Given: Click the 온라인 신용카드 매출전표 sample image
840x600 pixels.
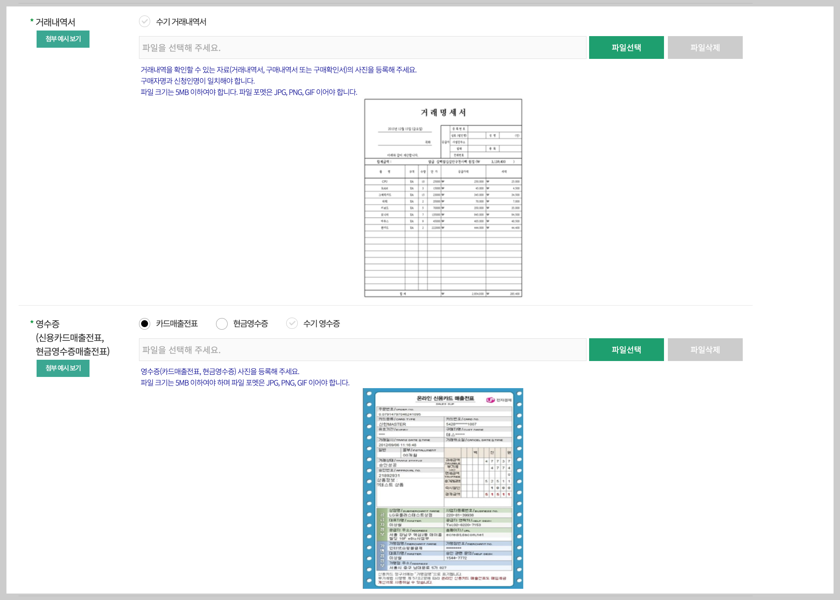Looking at the screenshot, I should (x=443, y=488).
